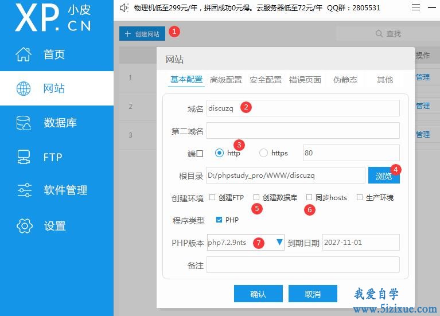Open the hamburger menu at the top right

point(416,7)
